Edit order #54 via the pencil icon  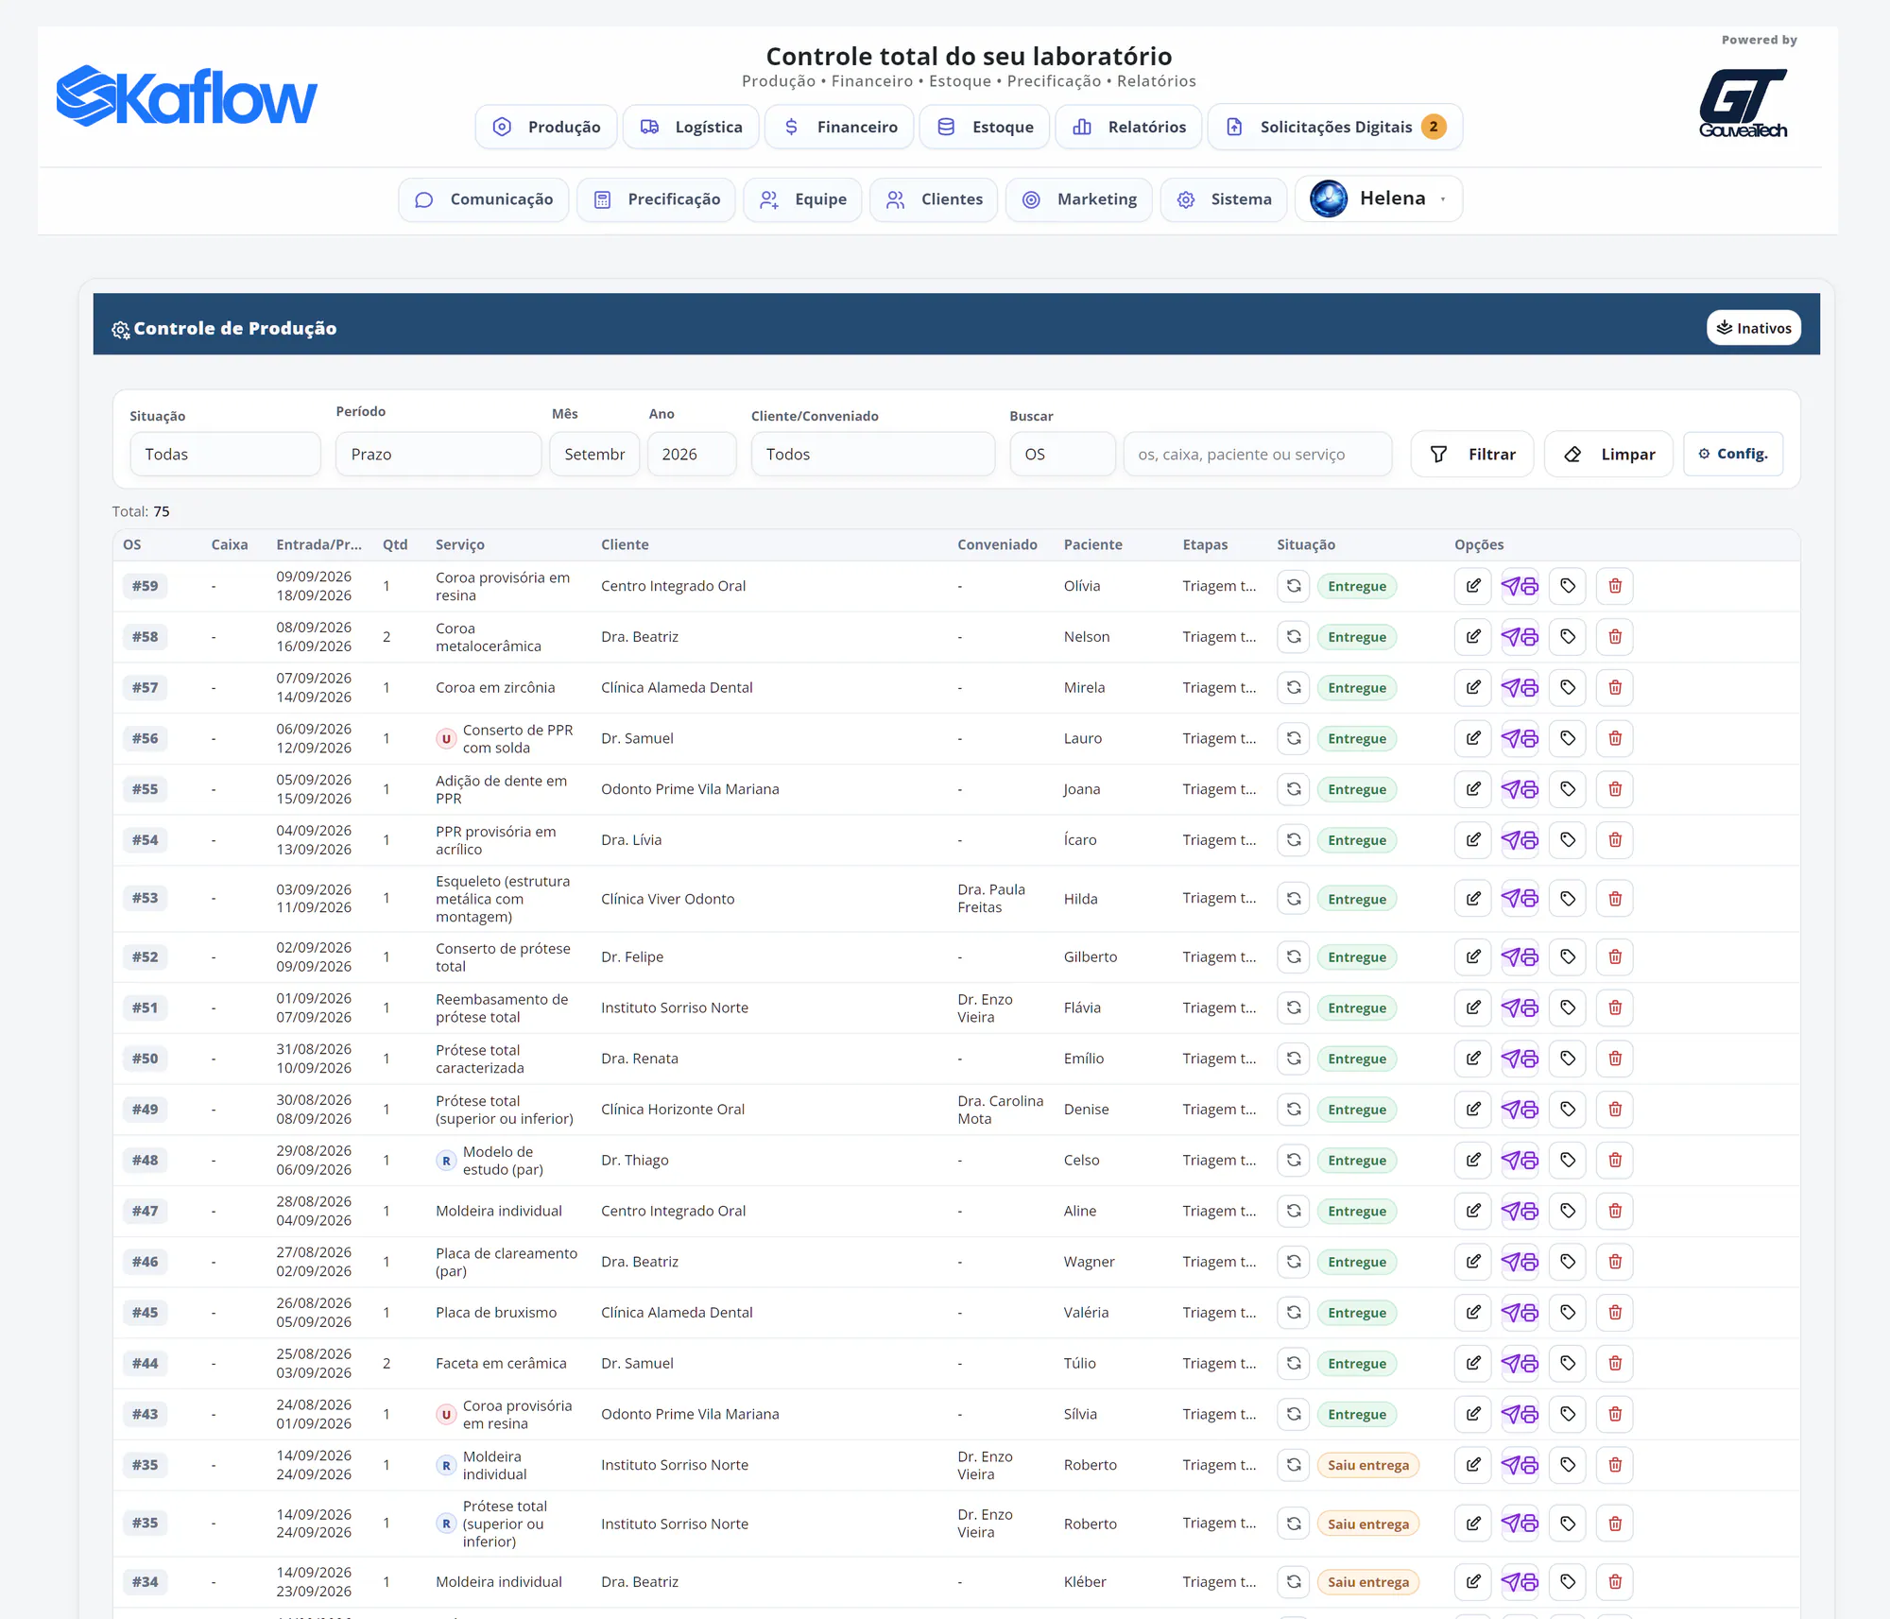tap(1472, 840)
